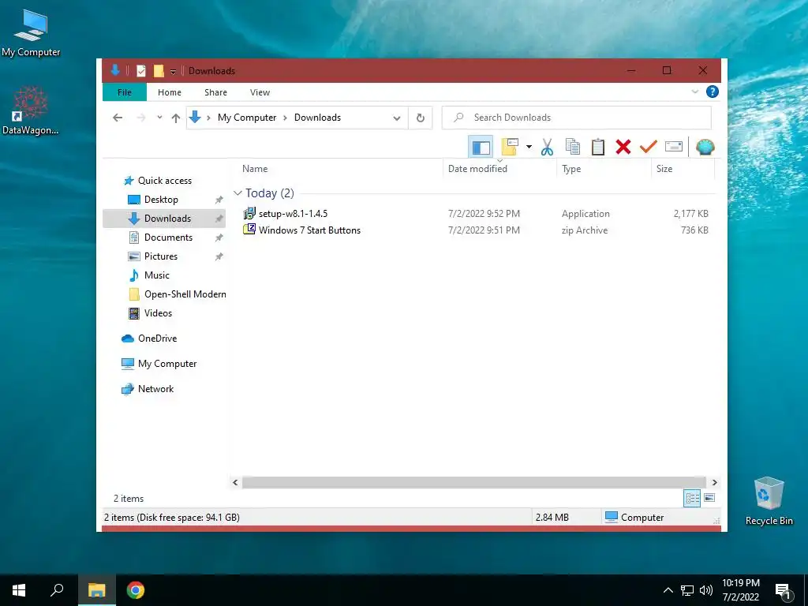808x606 pixels.
Task: Click the blue Help question mark icon
Action: click(713, 92)
